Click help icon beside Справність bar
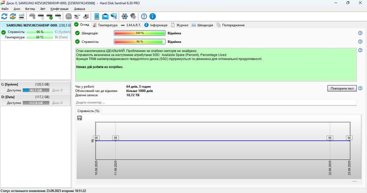Viewport: 367px width, 193px height. tap(360, 42)
